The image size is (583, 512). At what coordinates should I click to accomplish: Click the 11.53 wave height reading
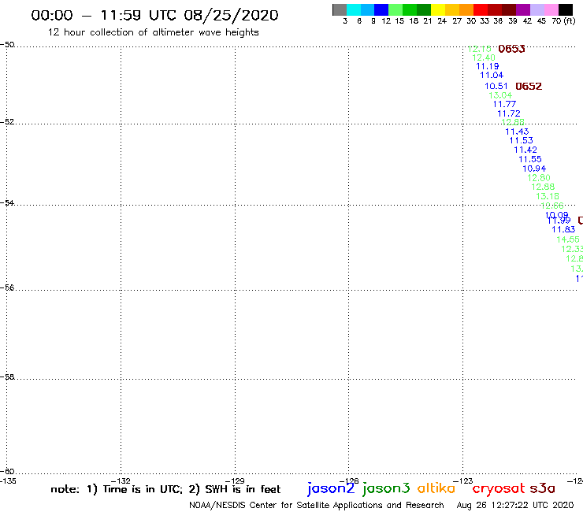click(x=522, y=140)
